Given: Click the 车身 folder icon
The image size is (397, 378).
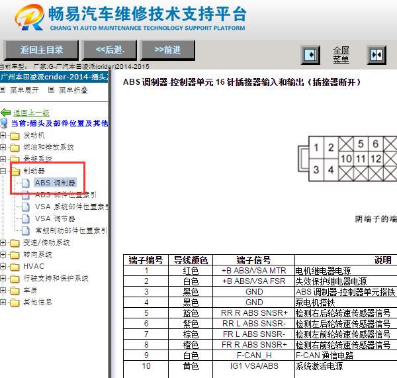Looking at the screenshot, I should 15,290.
